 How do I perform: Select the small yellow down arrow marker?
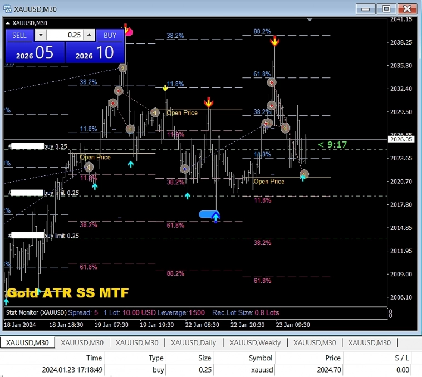(x=165, y=87)
